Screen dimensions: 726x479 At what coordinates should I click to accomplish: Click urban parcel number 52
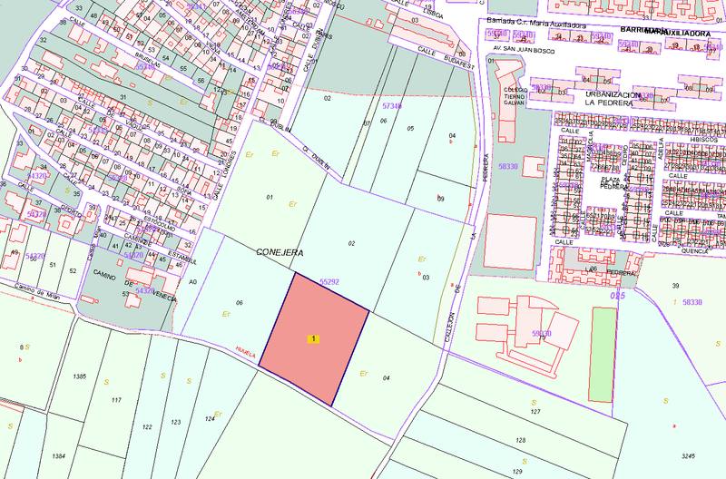pyautogui.click(x=73, y=270)
